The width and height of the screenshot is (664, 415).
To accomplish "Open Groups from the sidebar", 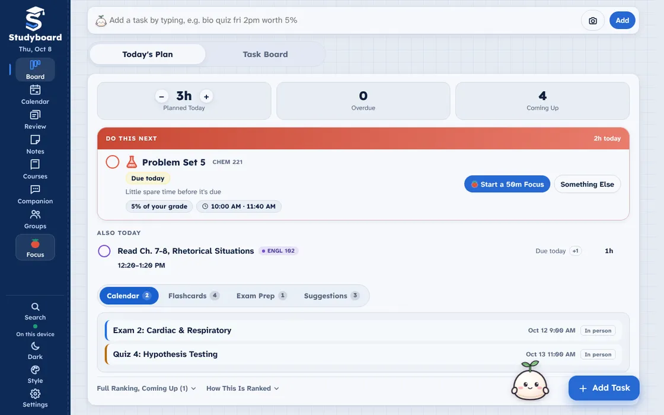I will pyautogui.click(x=35, y=219).
